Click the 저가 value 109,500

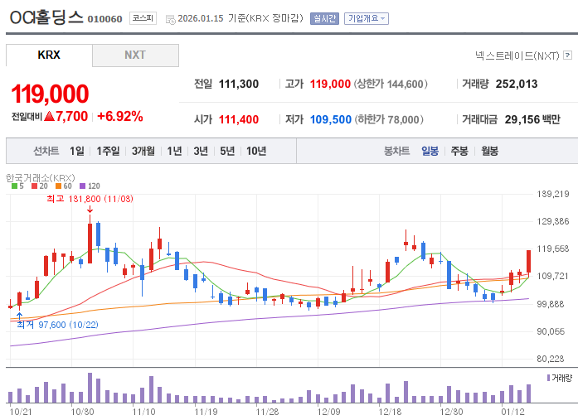331,119
